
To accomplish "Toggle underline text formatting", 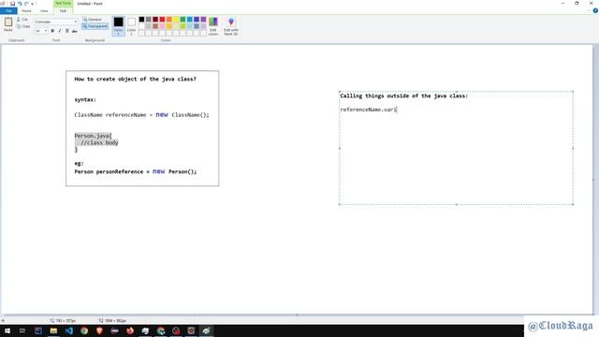I will click(66, 31).
